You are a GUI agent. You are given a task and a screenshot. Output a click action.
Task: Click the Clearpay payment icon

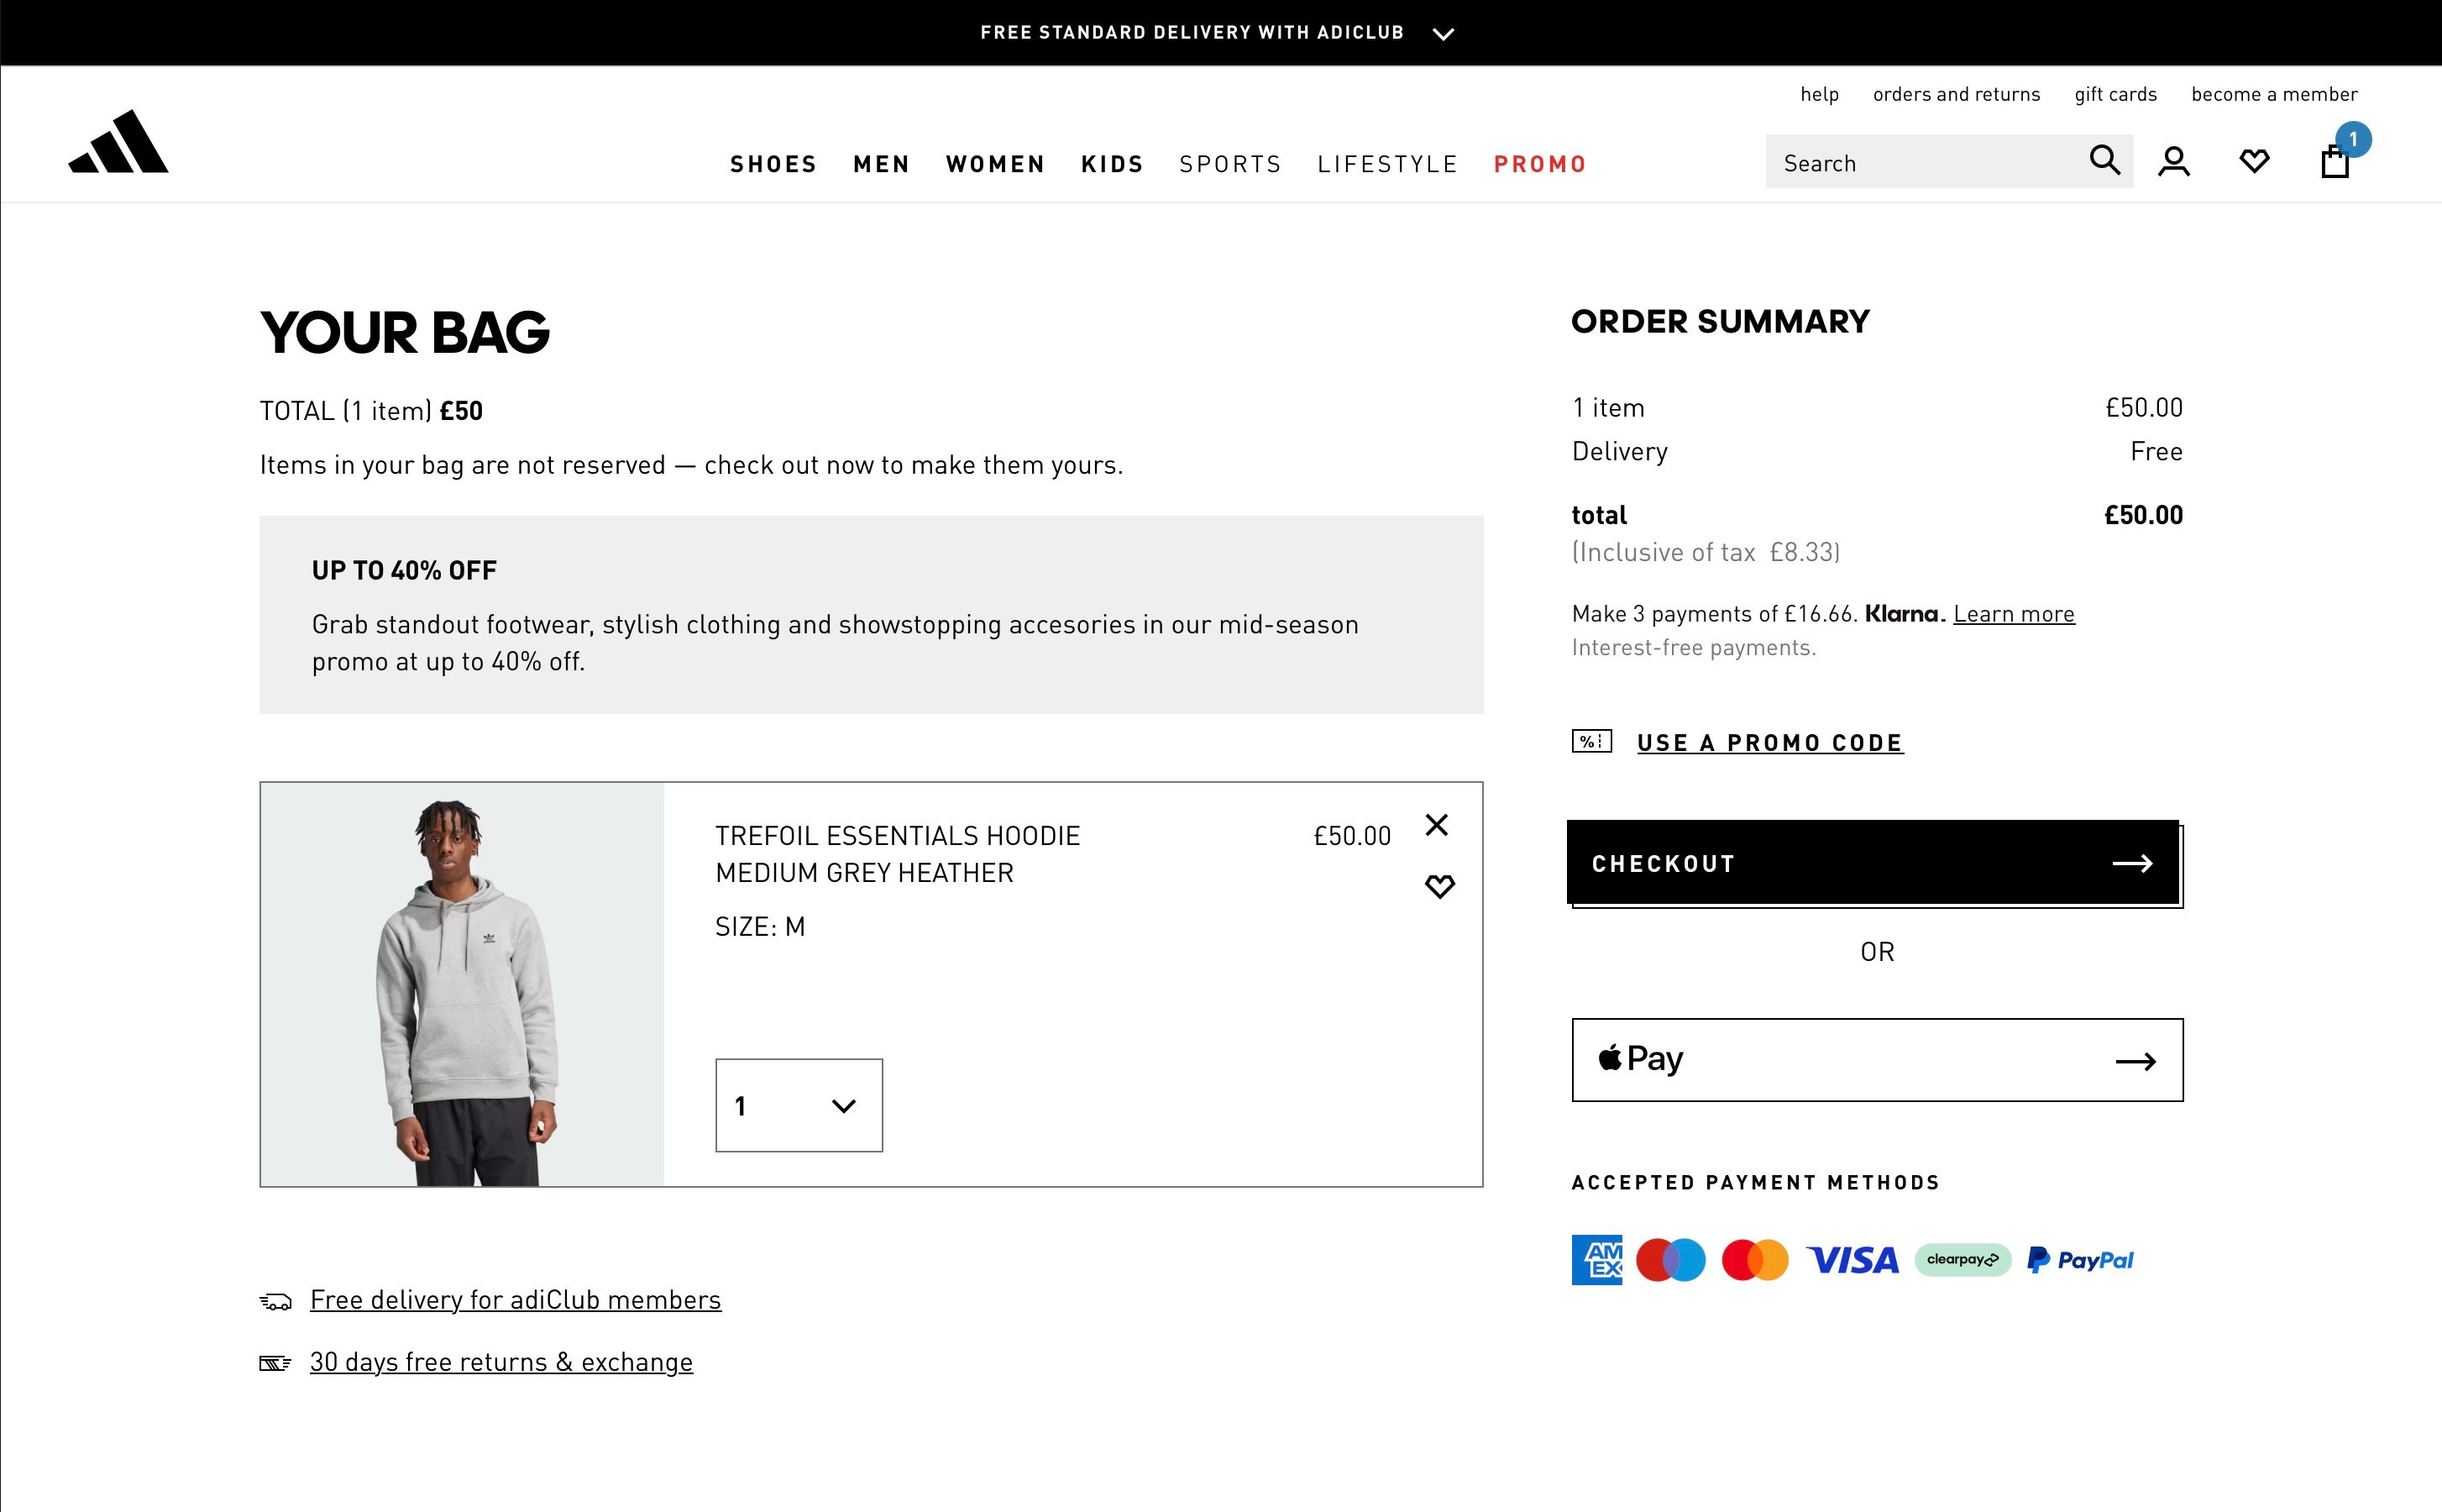pos(1961,1259)
